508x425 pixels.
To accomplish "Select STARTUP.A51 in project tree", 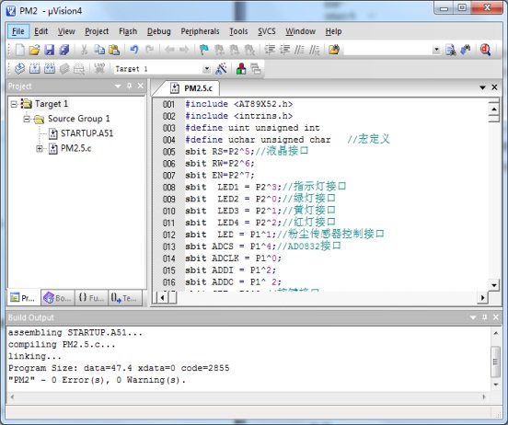I will (87, 133).
